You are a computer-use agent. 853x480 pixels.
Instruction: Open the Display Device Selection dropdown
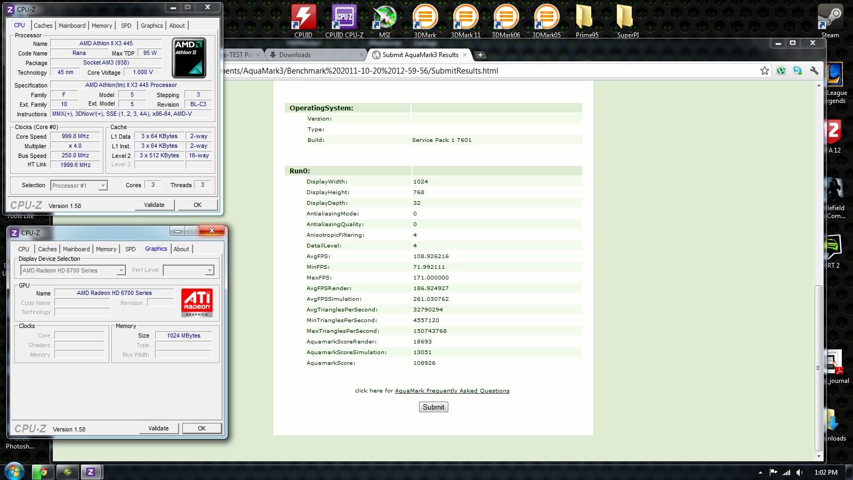(x=73, y=270)
